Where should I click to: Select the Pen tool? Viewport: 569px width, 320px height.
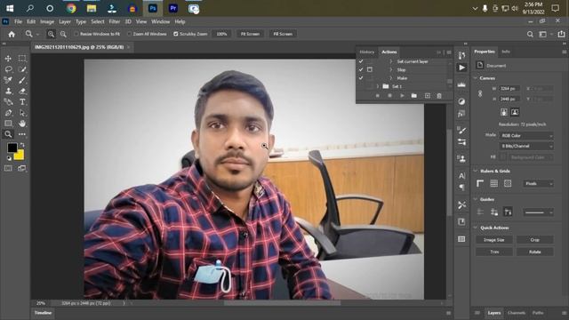tap(8, 113)
